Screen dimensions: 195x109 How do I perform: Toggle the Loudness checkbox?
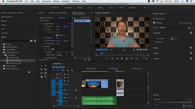click(191, 33)
